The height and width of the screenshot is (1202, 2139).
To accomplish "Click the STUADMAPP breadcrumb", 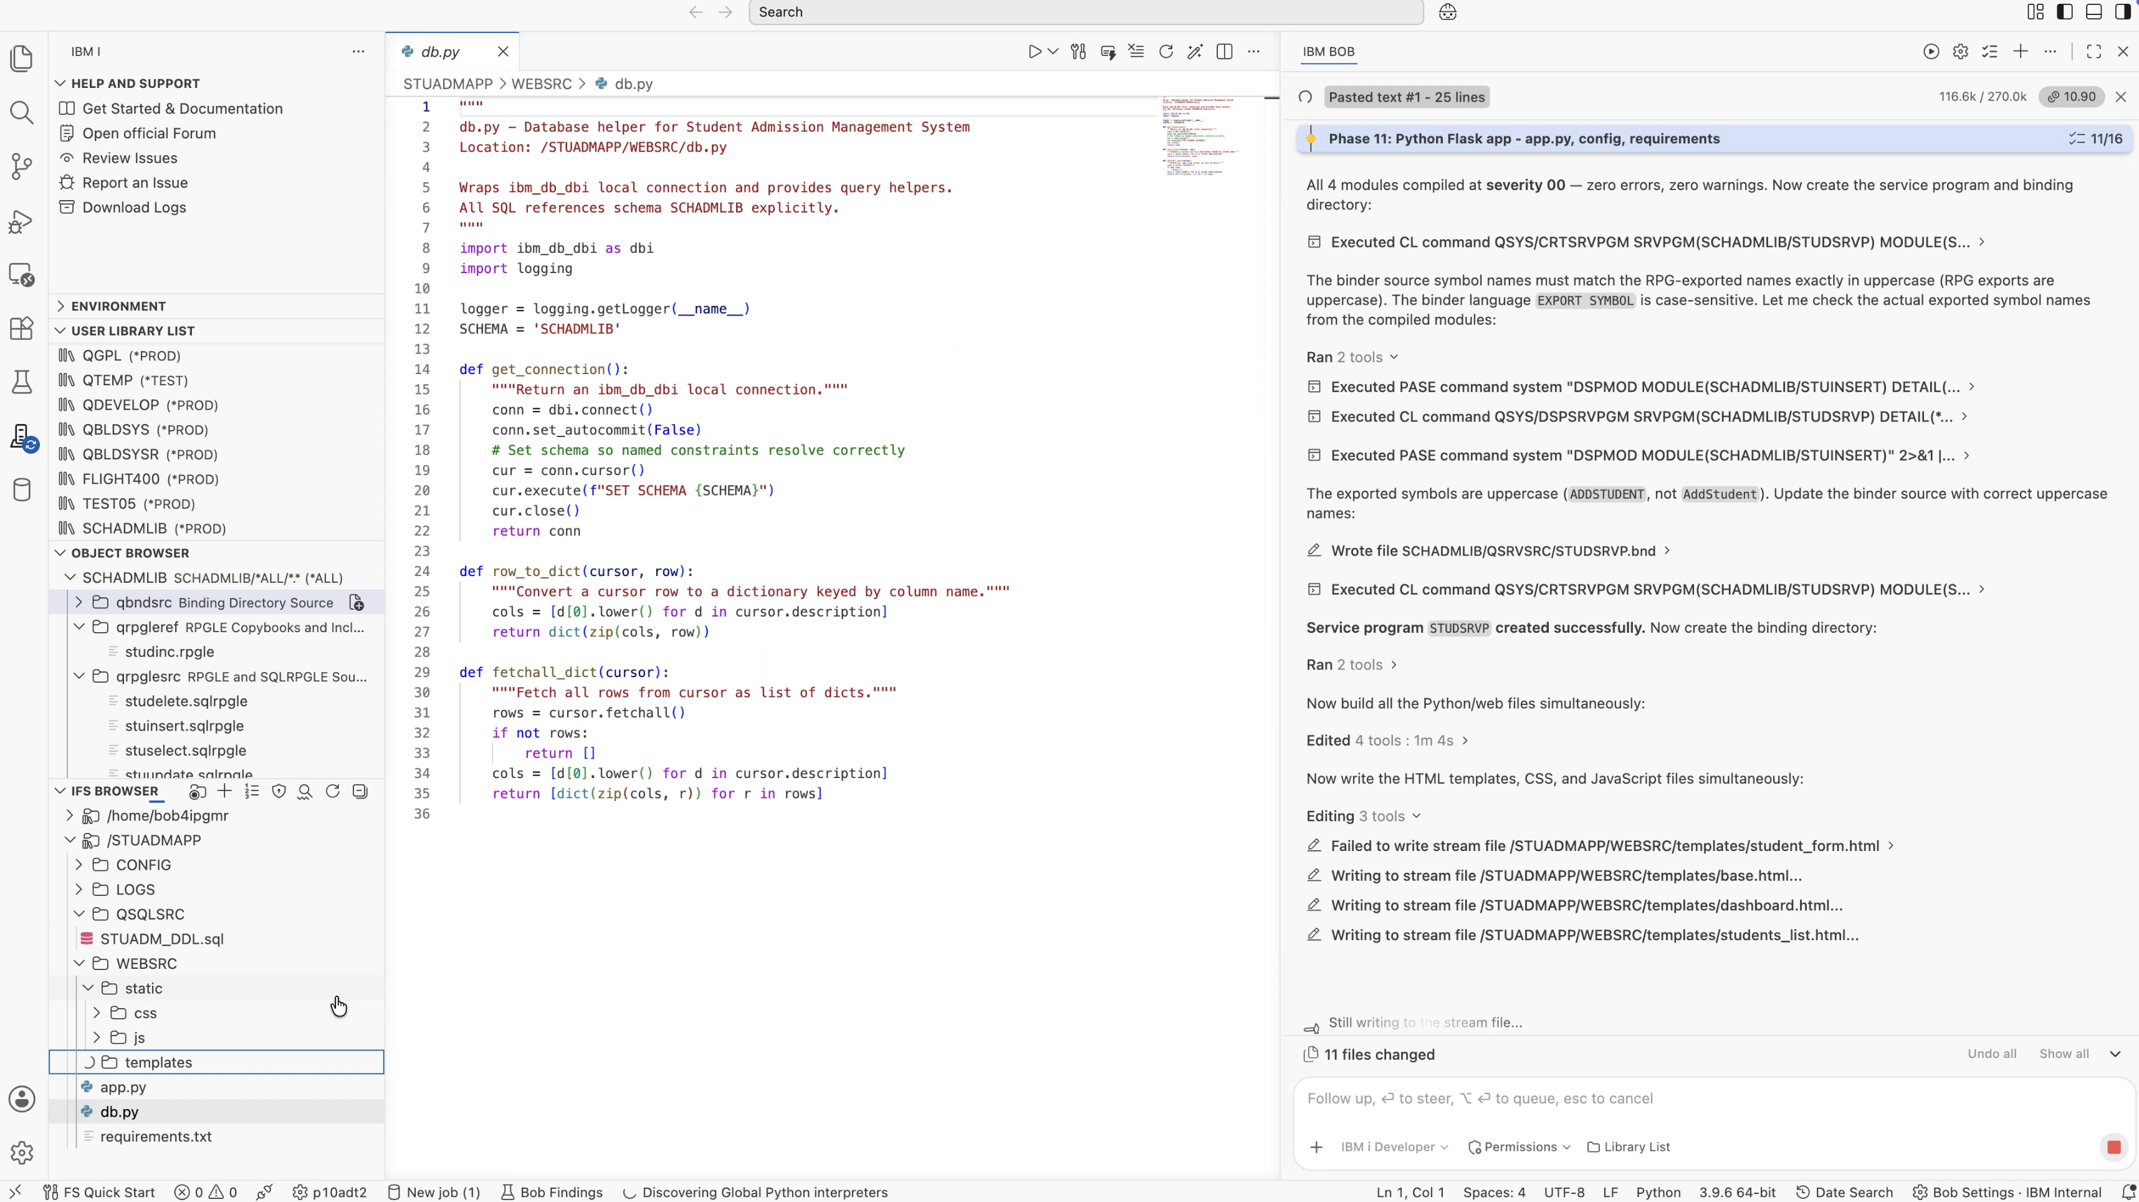I will (447, 84).
